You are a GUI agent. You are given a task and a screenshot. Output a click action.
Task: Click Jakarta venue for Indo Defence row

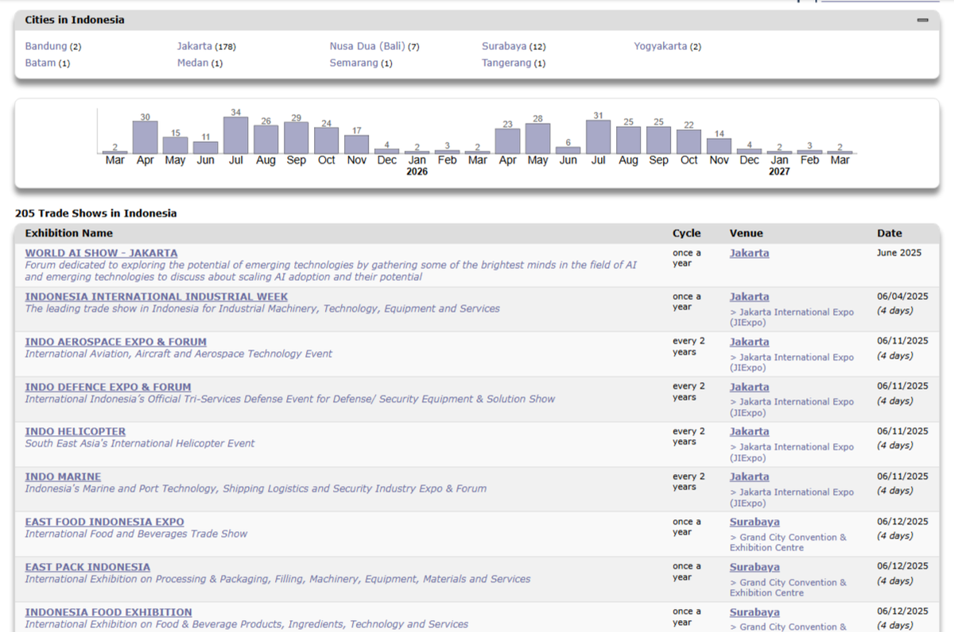pos(750,387)
